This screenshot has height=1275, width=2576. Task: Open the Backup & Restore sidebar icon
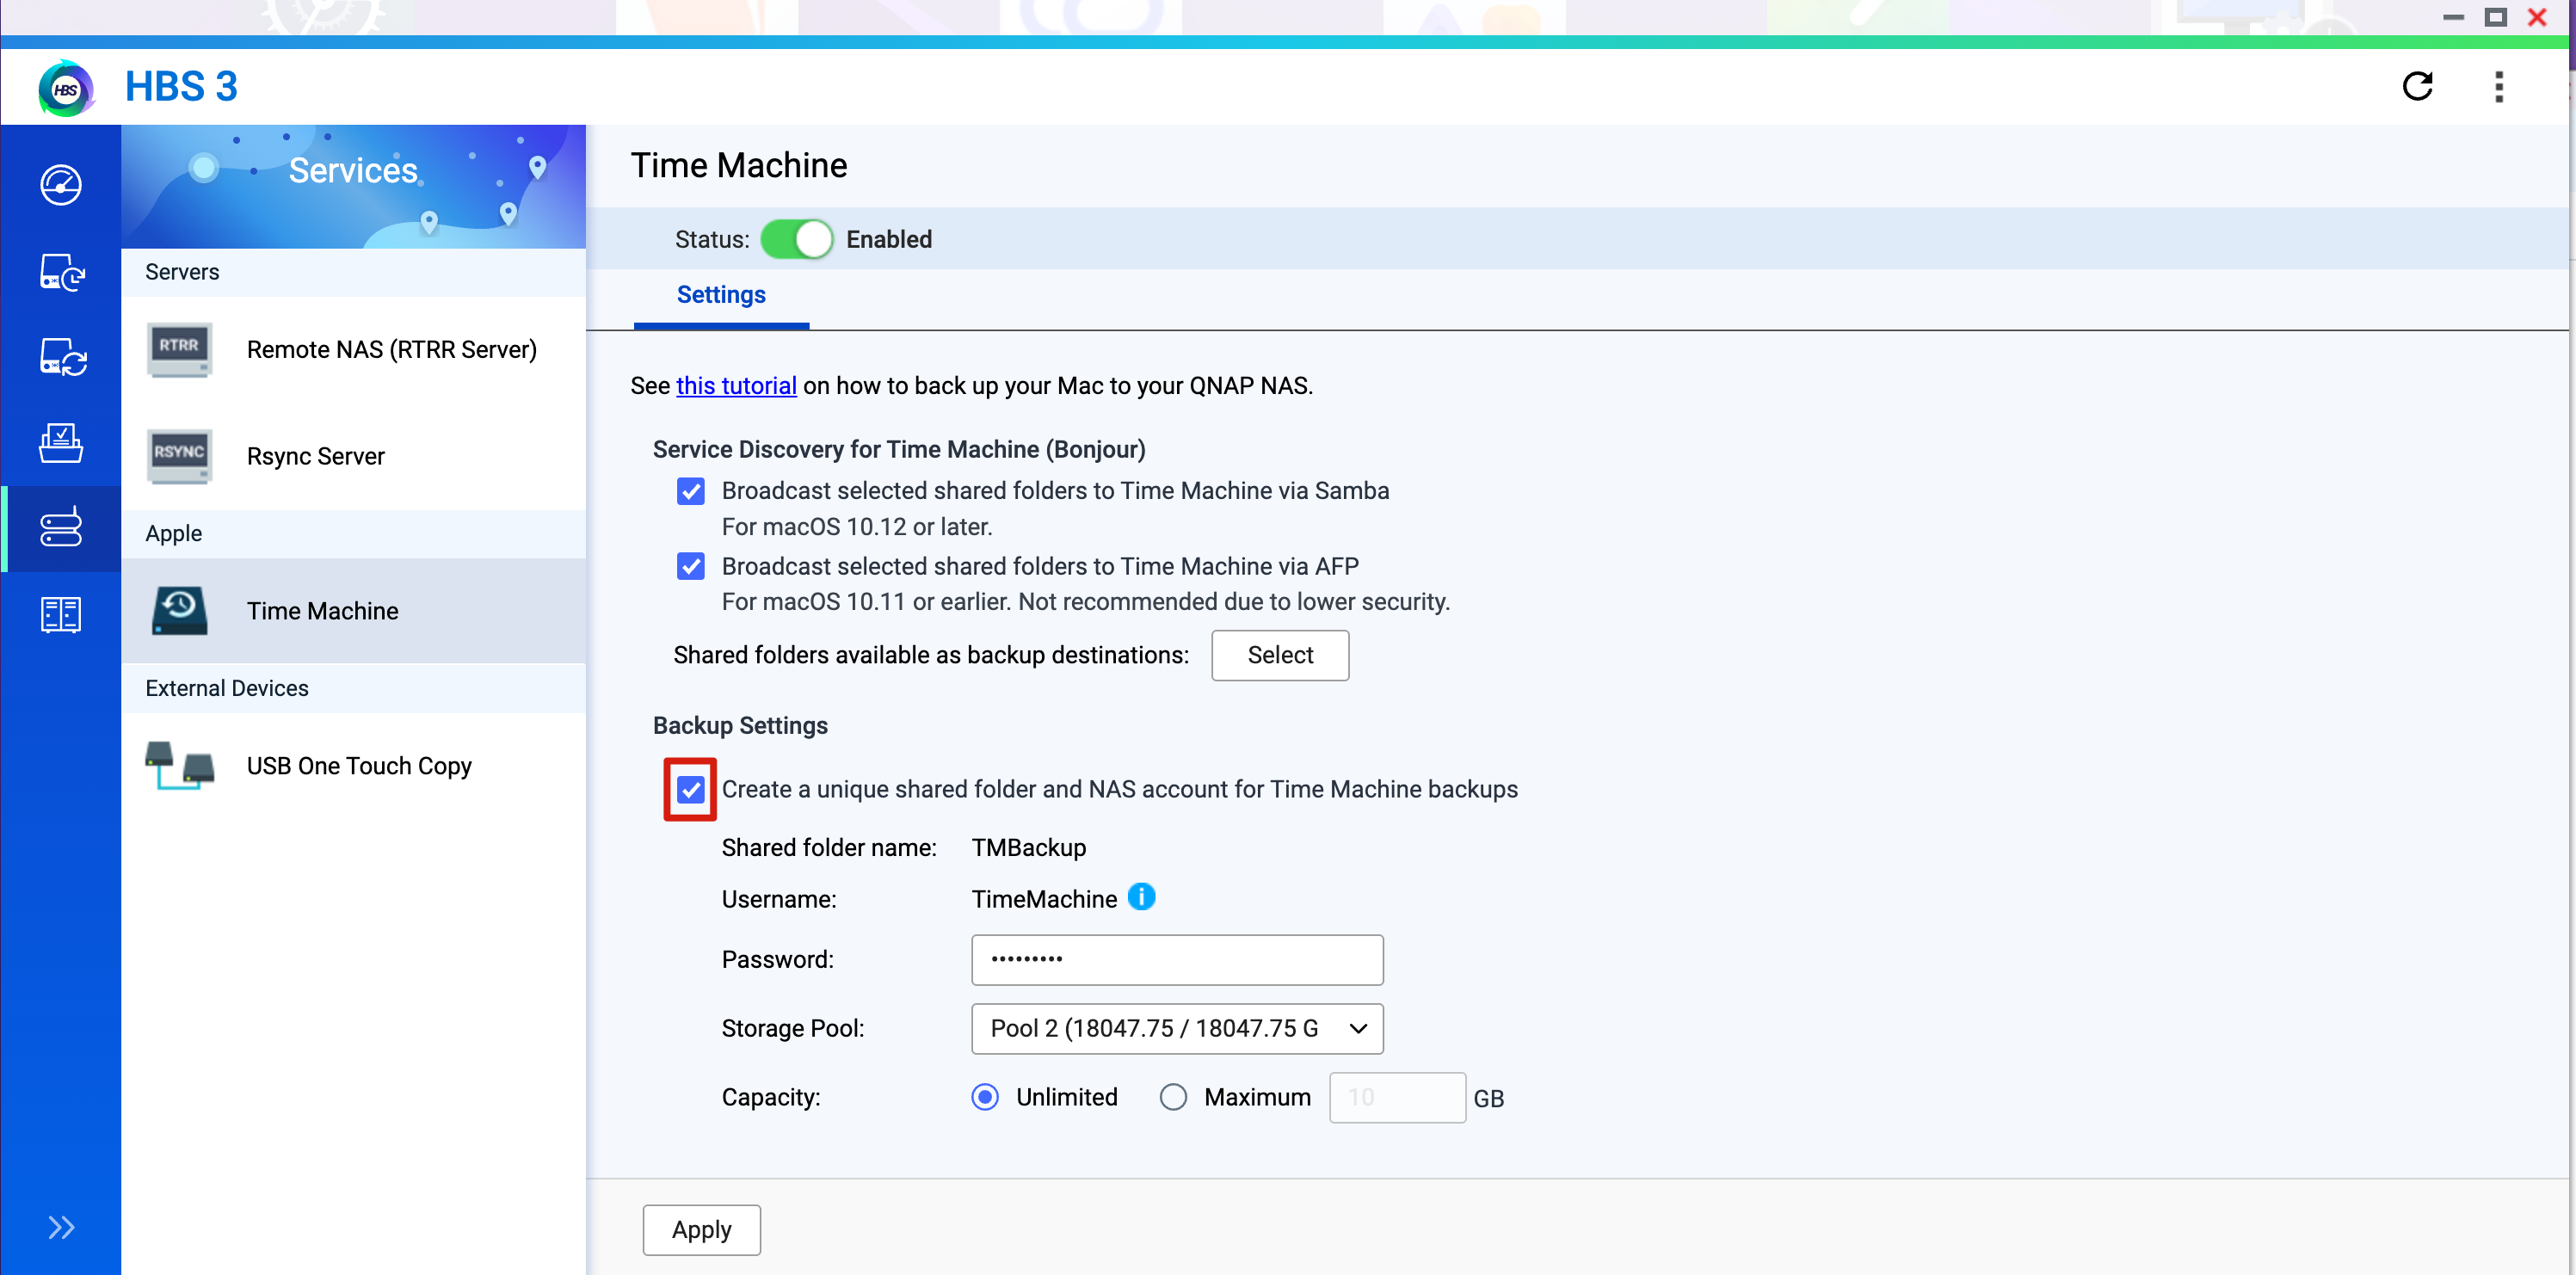coord(61,271)
